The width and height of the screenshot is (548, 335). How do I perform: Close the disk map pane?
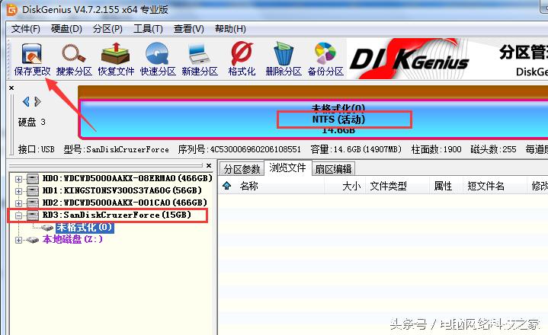pos(11,88)
